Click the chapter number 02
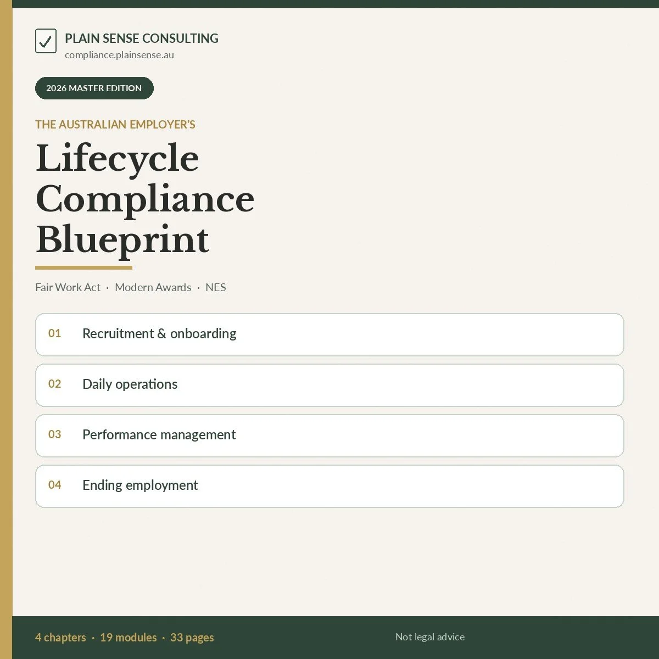Screen dimensions: 659x659 (x=55, y=384)
